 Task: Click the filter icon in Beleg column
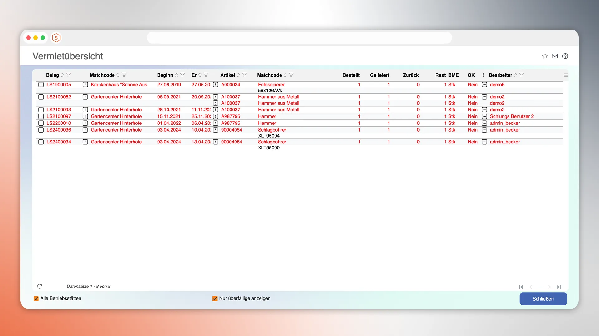[x=69, y=75]
